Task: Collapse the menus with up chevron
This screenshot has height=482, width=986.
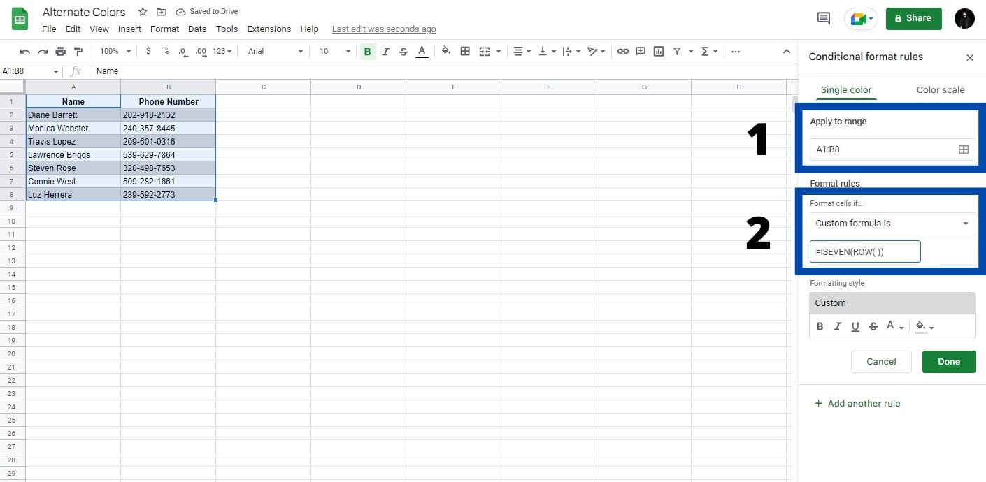Action: pyautogui.click(x=786, y=51)
